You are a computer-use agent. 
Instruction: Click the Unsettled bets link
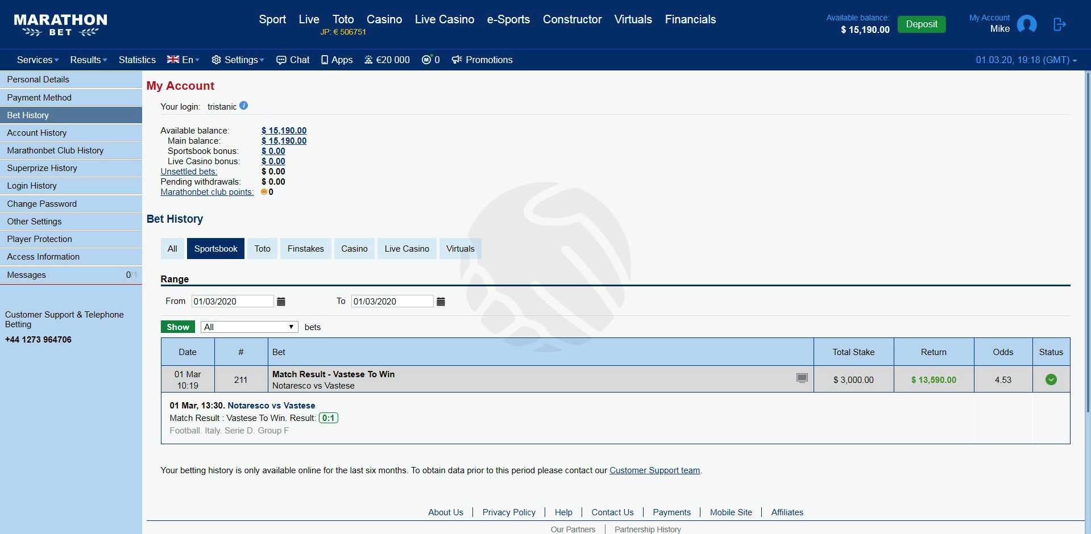click(x=189, y=172)
